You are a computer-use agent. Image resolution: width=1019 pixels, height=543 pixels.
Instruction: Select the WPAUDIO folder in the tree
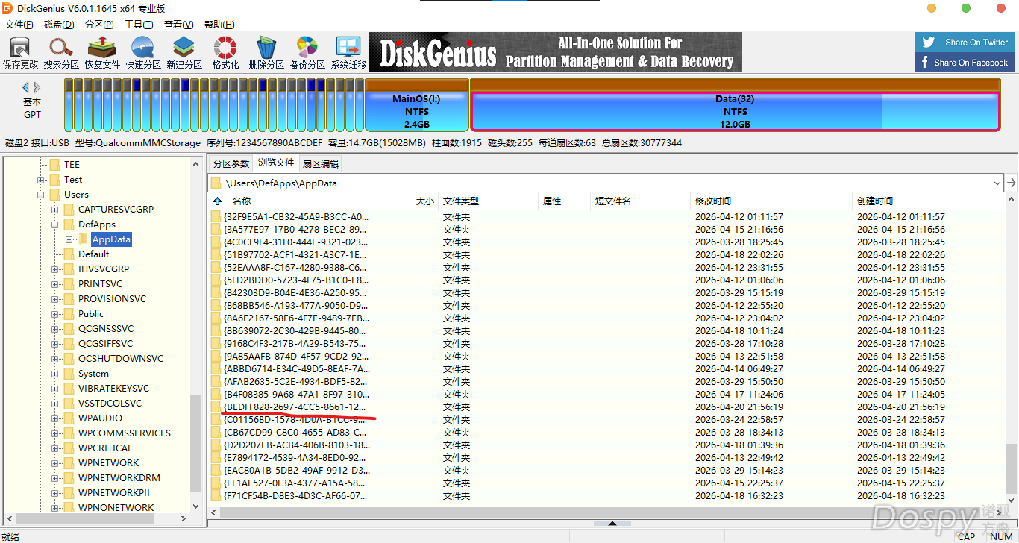pos(100,418)
